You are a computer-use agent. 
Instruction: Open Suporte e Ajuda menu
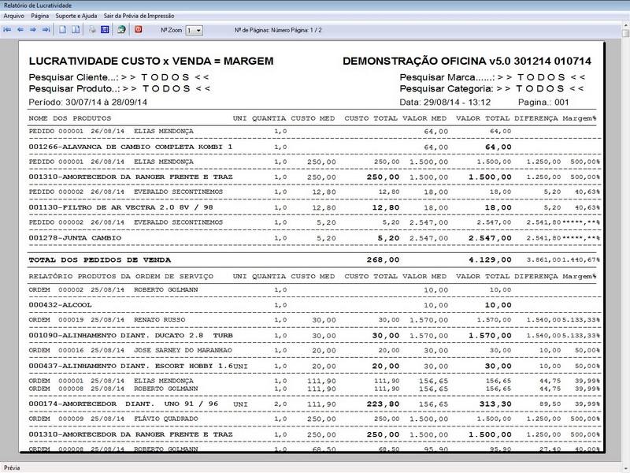coord(76,16)
